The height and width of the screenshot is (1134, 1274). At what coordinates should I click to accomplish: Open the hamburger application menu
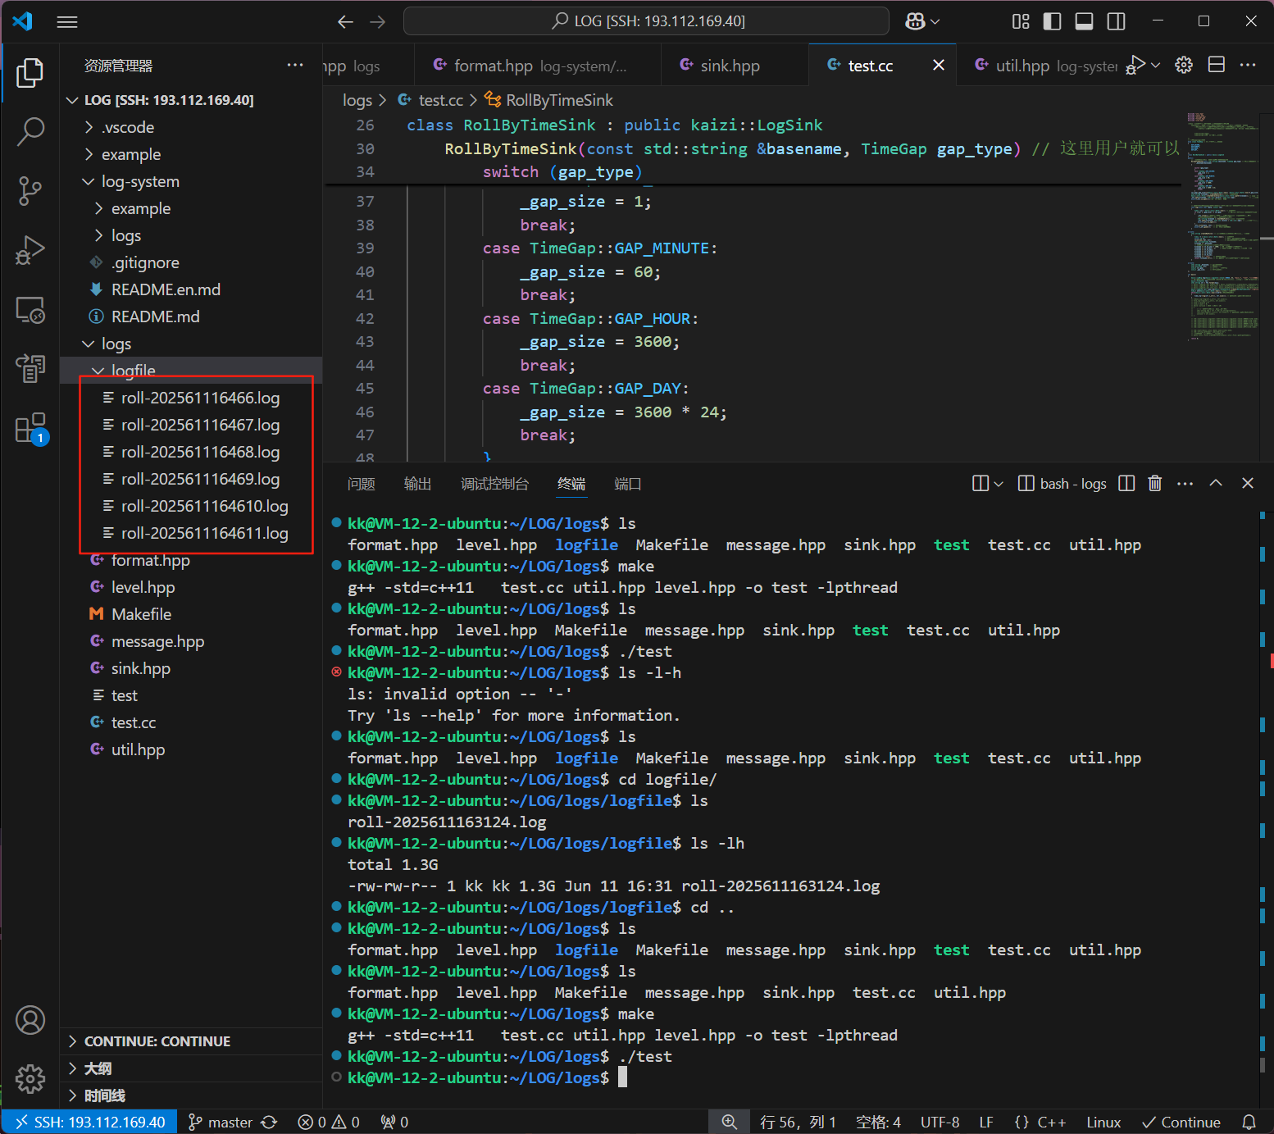67,22
